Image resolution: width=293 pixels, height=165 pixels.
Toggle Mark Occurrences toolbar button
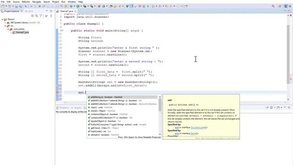coord(132,6)
